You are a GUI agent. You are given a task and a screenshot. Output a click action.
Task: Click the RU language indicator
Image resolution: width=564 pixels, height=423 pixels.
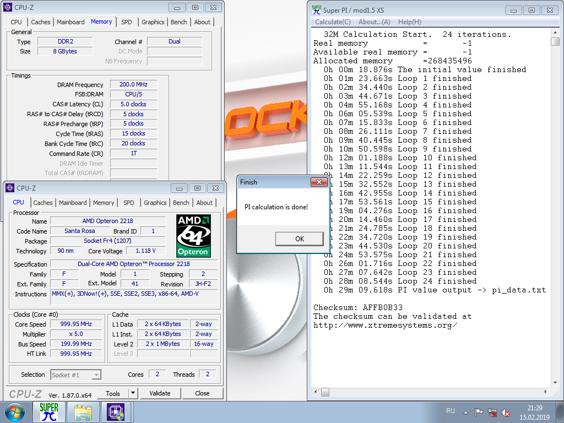[451, 411]
